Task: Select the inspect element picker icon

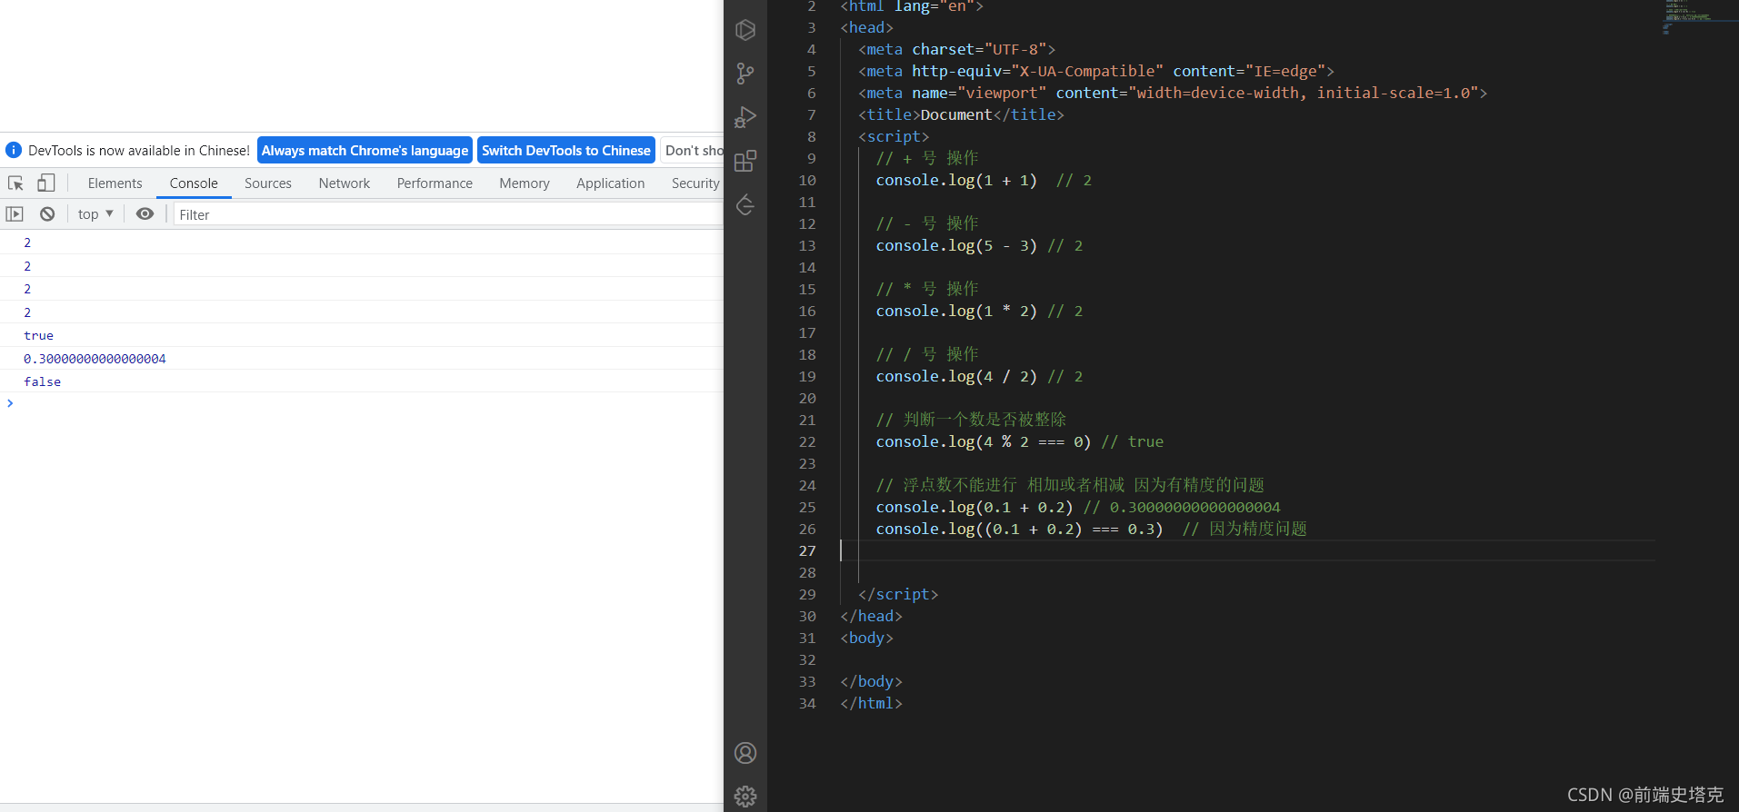Action: coord(15,183)
